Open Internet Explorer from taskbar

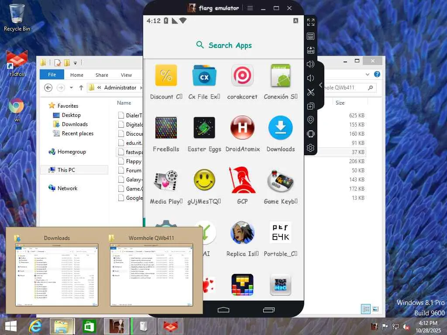[35, 326]
